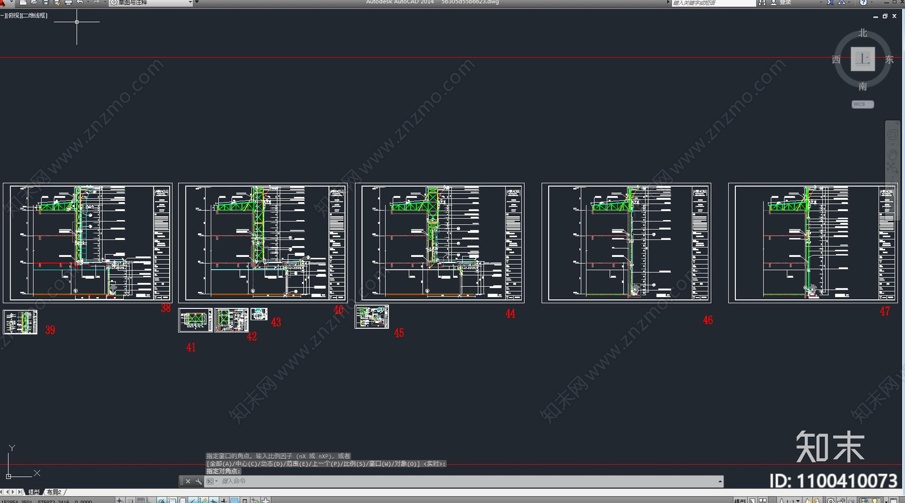The image size is (905, 503).
Task: Close the command line with its X icon
Action: click(188, 481)
